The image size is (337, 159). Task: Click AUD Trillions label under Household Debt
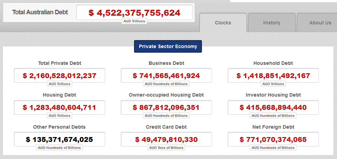coord(273,84)
